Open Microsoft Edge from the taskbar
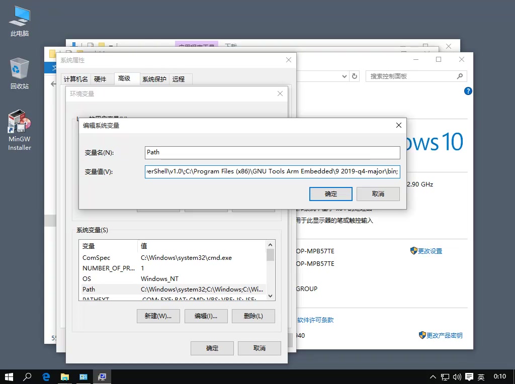The height and width of the screenshot is (384, 515). (x=46, y=376)
